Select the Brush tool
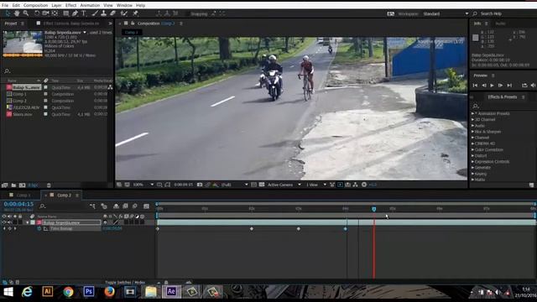This screenshot has width=537, height=302. point(95,13)
